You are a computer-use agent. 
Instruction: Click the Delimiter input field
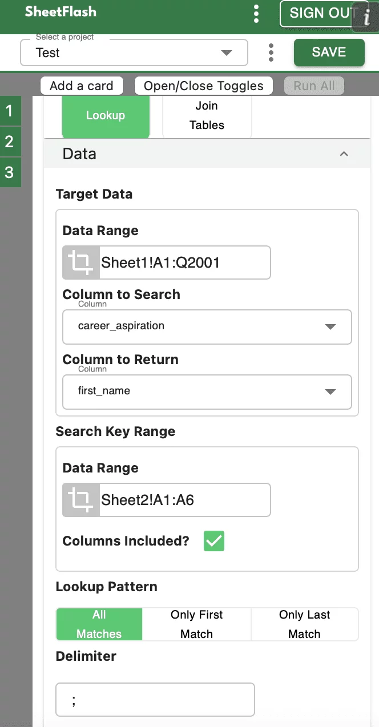pyautogui.click(x=155, y=700)
